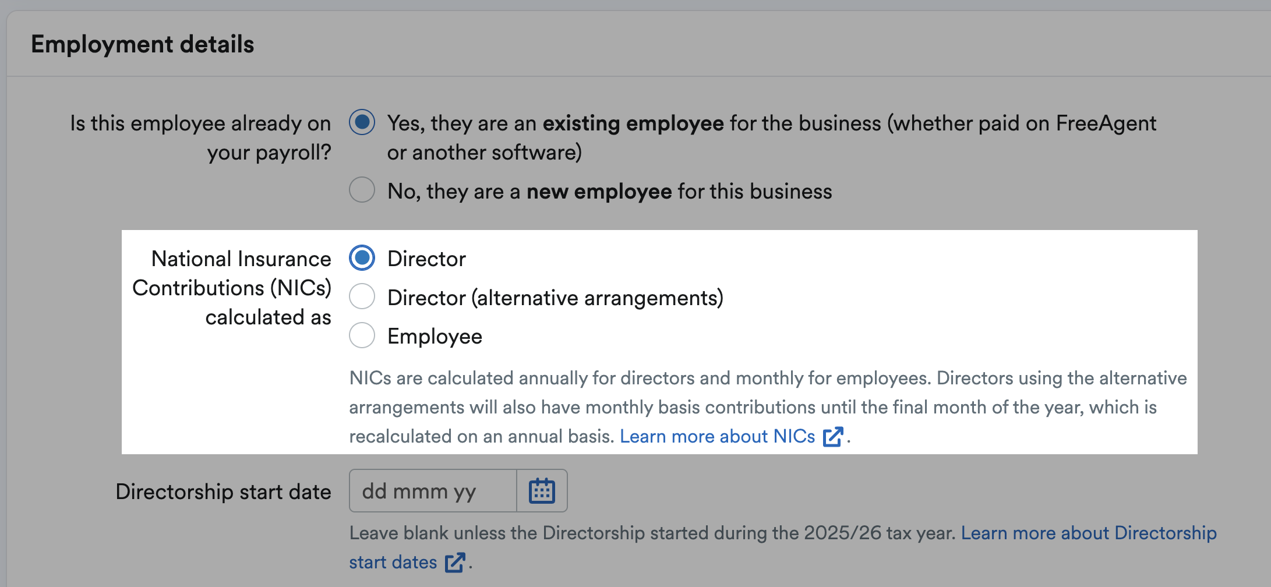Click external-link icon after 'Learn more about NICs'

833,436
